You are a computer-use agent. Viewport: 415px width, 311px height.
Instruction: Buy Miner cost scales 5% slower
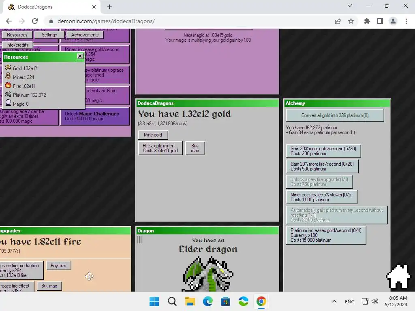pos(321,197)
